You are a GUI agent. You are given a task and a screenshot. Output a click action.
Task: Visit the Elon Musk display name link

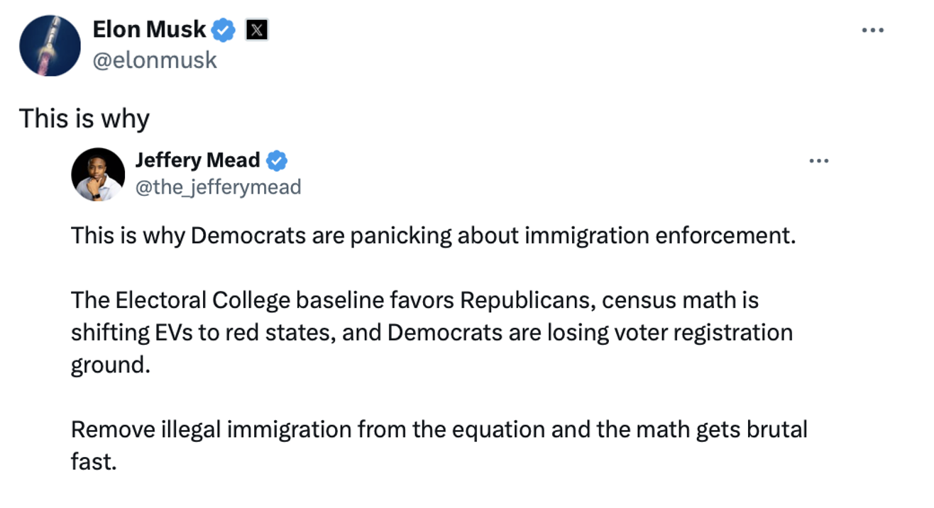coord(149,30)
